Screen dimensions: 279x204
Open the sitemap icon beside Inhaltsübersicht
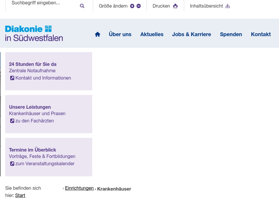[x=227, y=6]
